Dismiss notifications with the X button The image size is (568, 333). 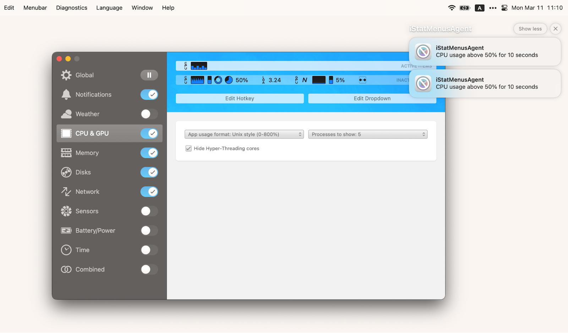556,29
